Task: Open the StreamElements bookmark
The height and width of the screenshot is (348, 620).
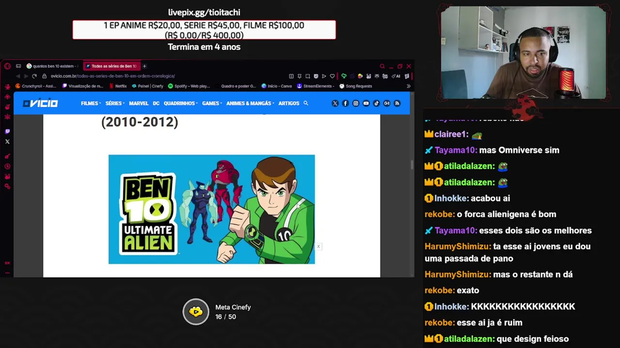Action: pos(315,86)
